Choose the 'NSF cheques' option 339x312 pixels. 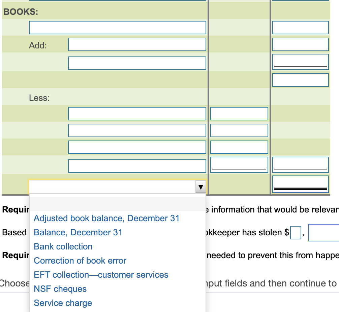click(x=60, y=289)
